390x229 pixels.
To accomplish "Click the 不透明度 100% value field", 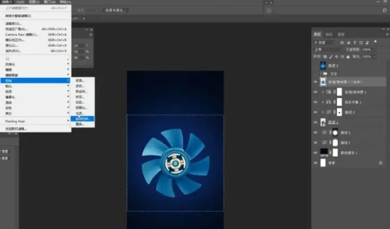I will (366, 50).
